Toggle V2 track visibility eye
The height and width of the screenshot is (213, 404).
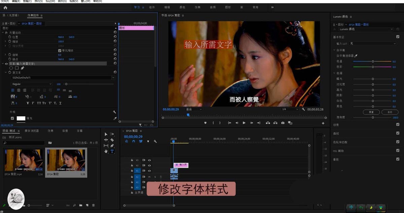(149, 165)
